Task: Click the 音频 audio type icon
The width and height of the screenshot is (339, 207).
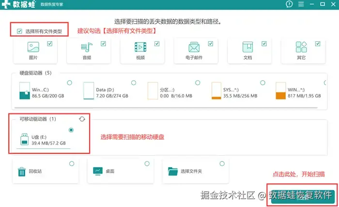Action: click(x=87, y=47)
